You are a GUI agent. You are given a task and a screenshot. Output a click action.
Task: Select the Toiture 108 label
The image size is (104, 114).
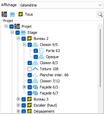pyautogui.click(x=49, y=69)
